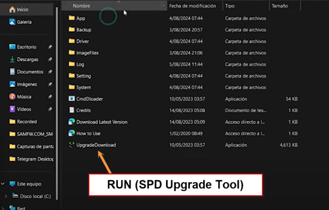Click the navigation pane scrollbar
This screenshot has width=329, height=210.
pyautogui.click(x=57, y=103)
